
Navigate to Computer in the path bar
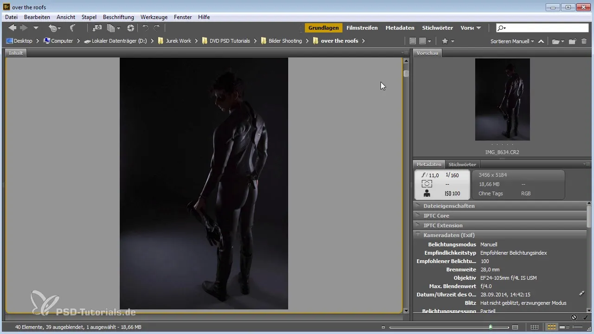pos(58,41)
